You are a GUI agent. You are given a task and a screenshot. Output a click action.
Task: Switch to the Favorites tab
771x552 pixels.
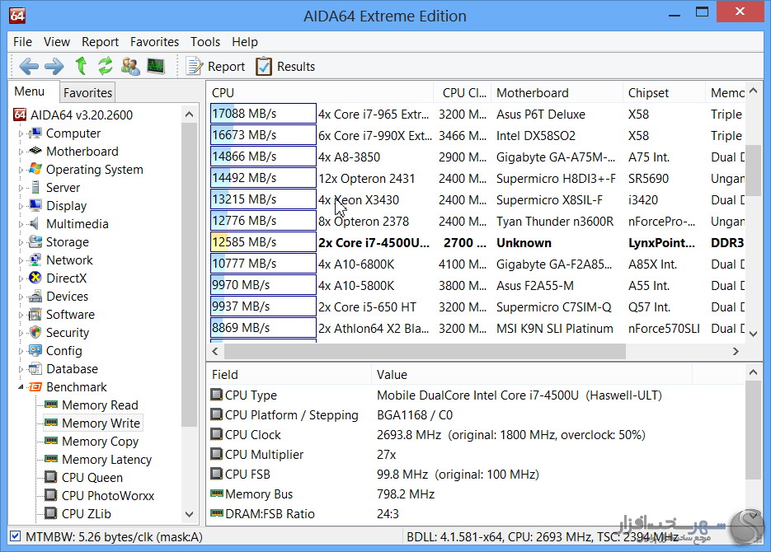pyautogui.click(x=87, y=93)
